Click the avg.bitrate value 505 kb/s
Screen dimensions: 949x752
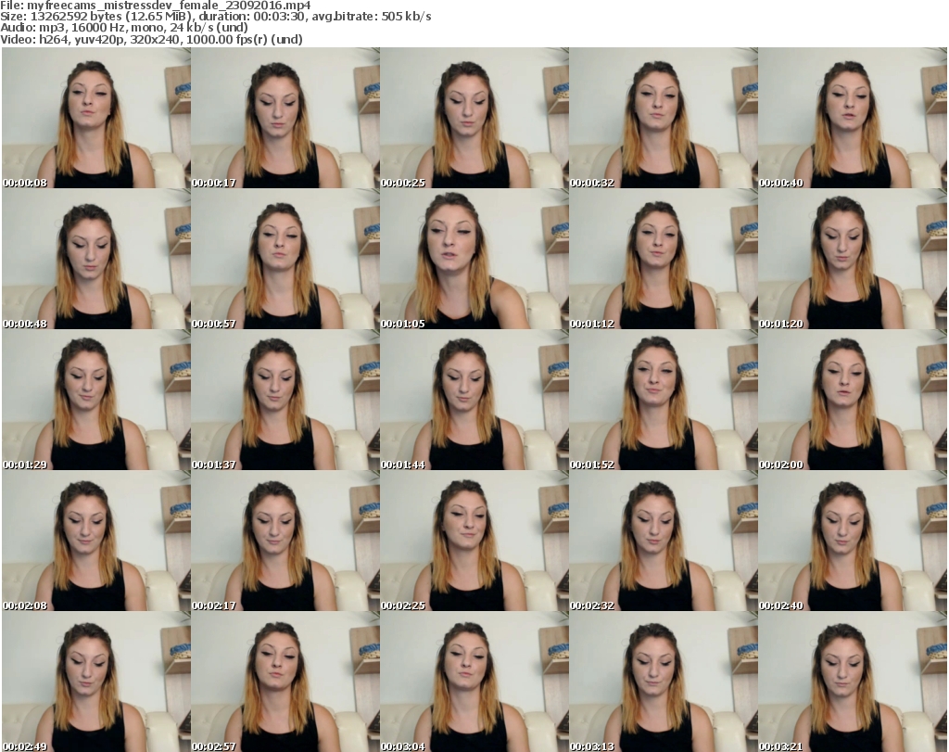click(406, 17)
